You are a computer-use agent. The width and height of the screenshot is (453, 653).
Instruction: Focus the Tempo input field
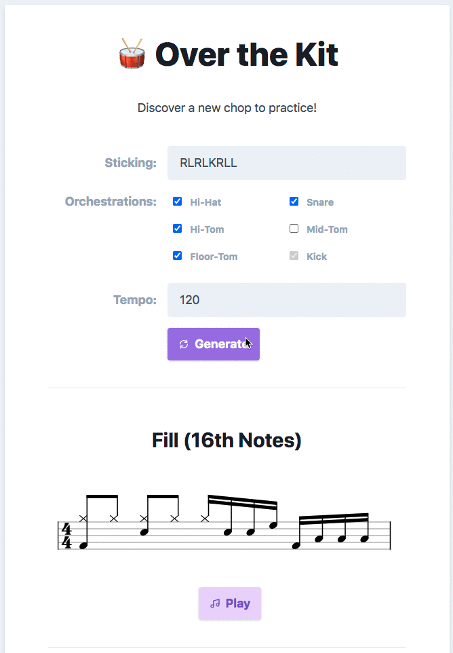click(287, 300)
